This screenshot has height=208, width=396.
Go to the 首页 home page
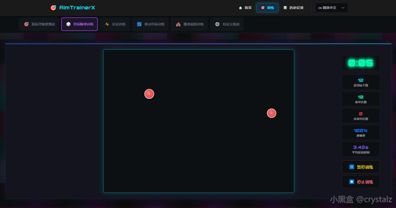(245, 8)
